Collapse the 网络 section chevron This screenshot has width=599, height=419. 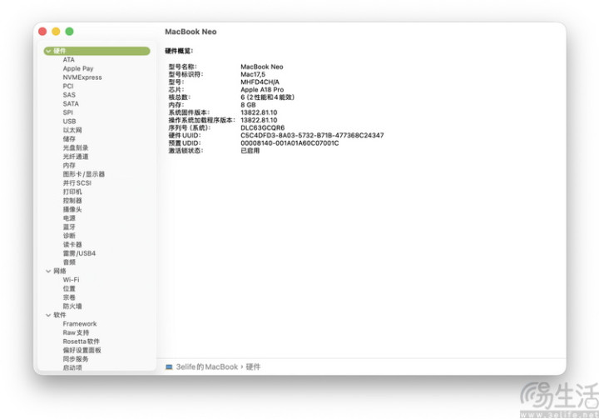48,271
